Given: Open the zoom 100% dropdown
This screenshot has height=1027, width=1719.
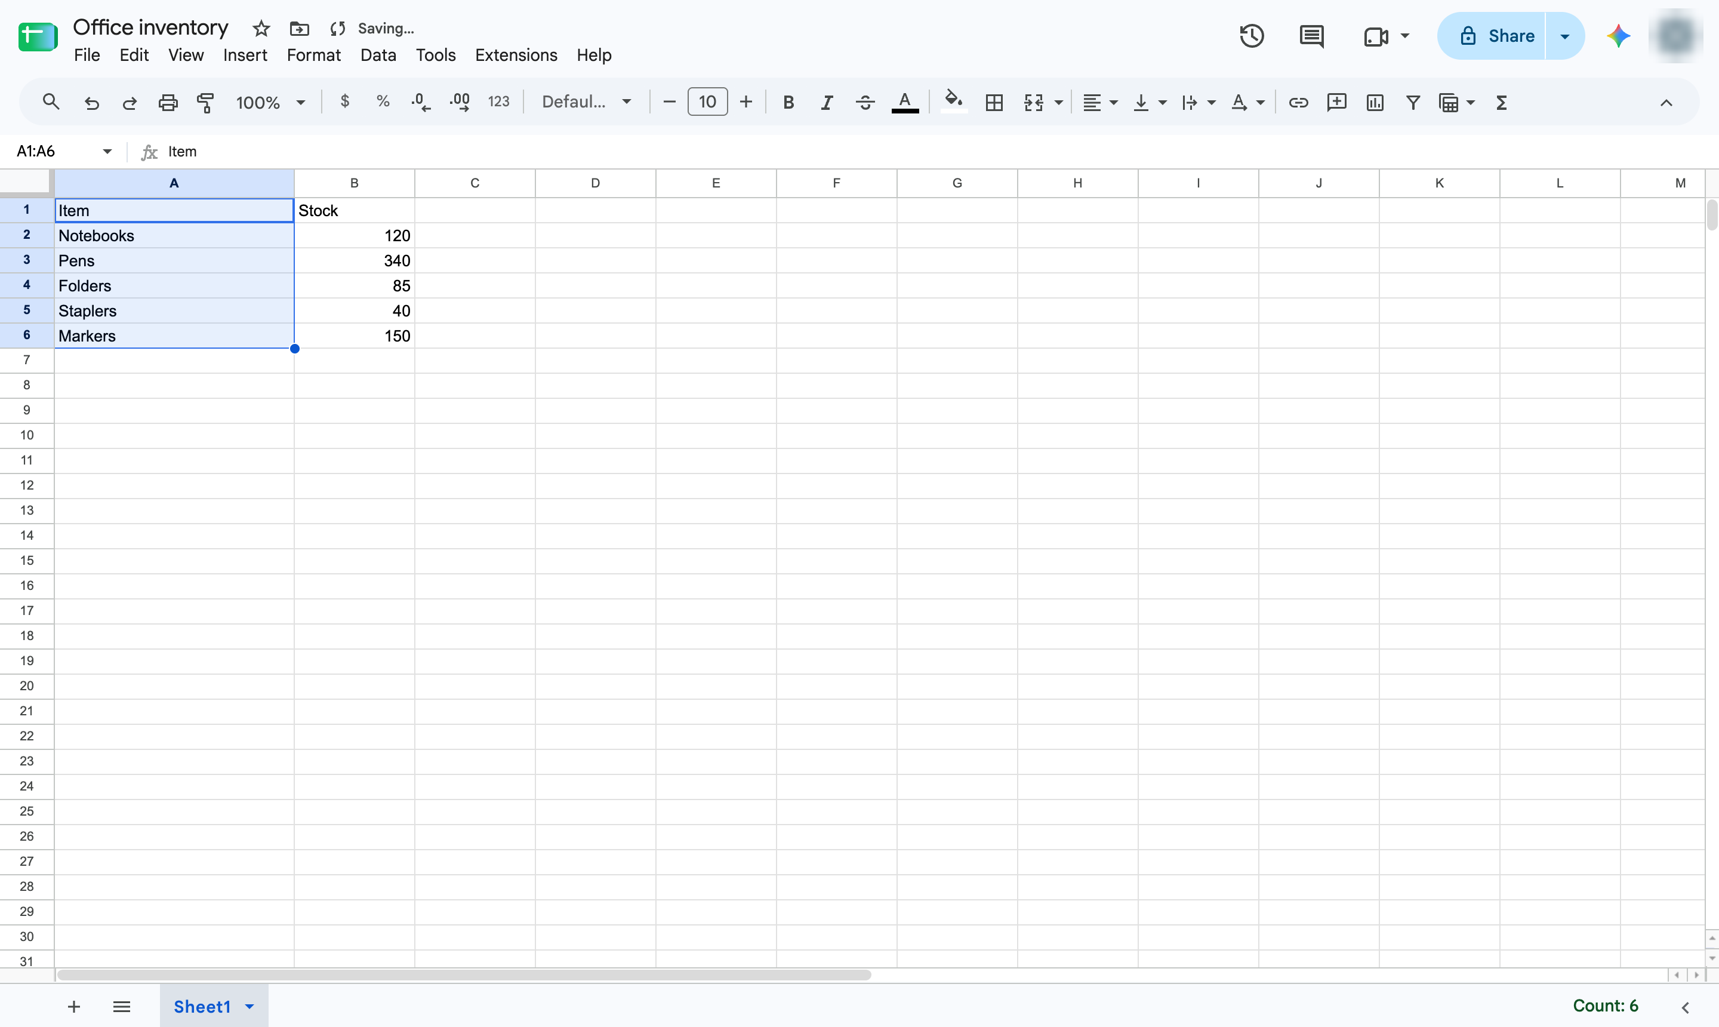Looking at the screenshot, I should (270, 103).
